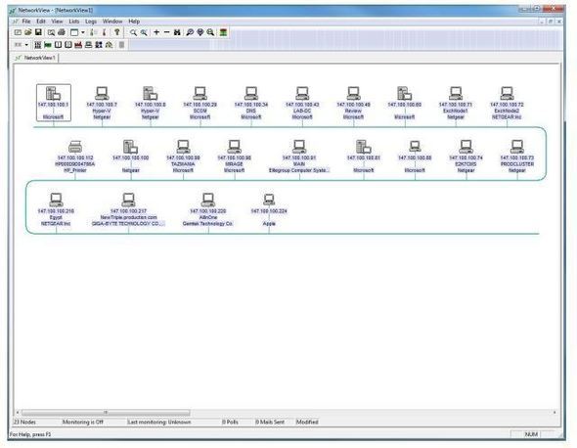Open the File menu
The height and width of the screenshot is (448, 577).
point(26,22)
